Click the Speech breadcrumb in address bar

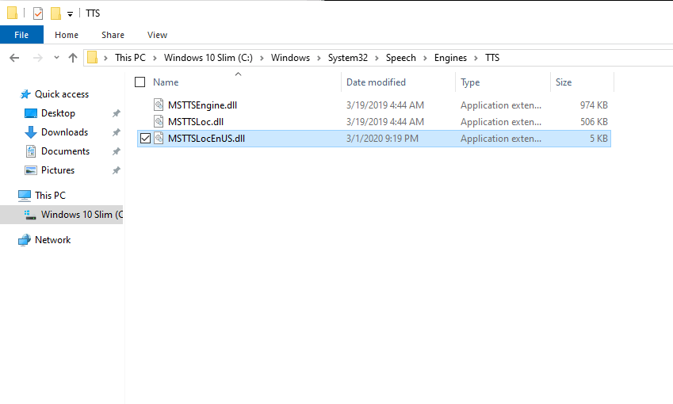click(400, 58)
